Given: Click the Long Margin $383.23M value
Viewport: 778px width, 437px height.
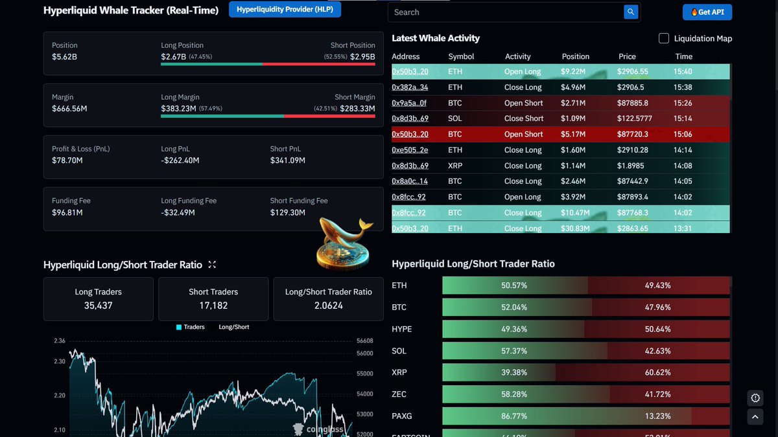Looking at the screenshot, I should click(x=178, y=109).
